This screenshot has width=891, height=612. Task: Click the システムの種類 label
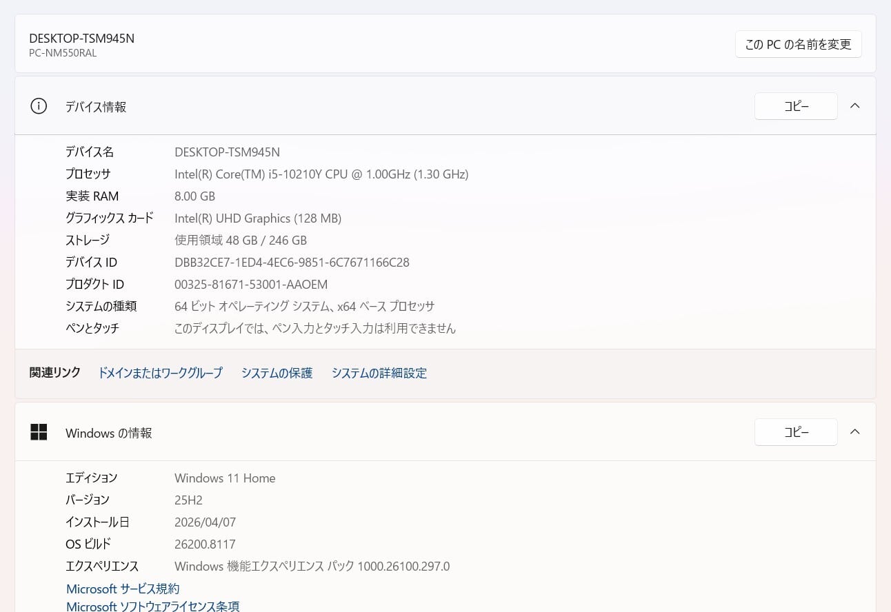tap(101, 307)
